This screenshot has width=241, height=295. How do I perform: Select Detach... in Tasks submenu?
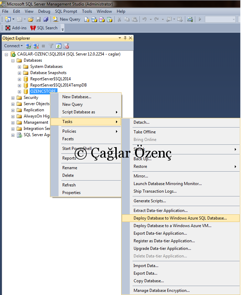[x=181, y=122]
